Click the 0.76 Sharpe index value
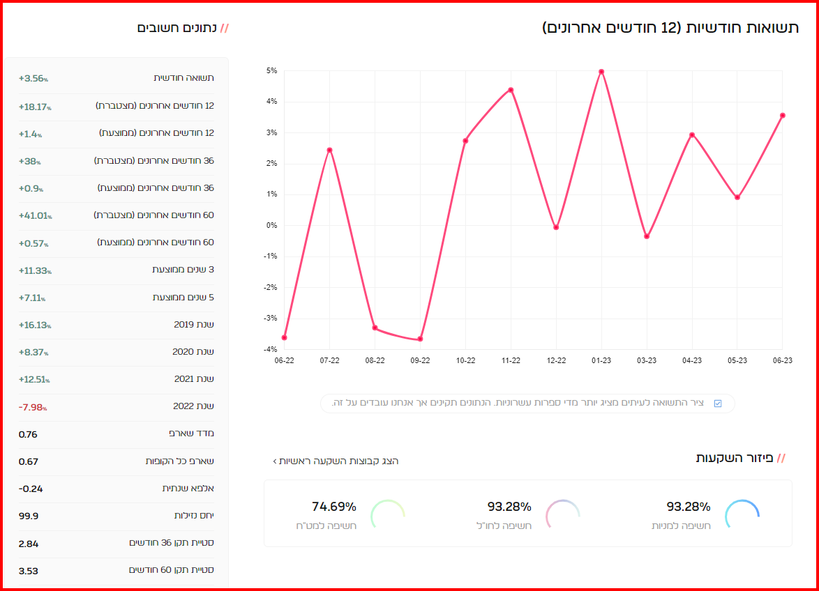The height and width of the screenshot is (591, 819). 28,434
